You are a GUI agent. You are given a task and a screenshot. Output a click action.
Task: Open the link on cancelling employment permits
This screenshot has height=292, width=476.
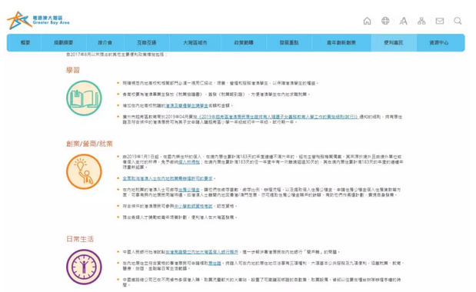pos(168,178)
